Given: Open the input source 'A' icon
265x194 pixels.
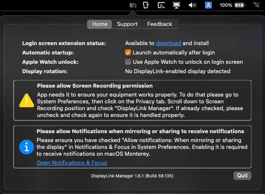Looking at the screenshot, I should [208, 5].
